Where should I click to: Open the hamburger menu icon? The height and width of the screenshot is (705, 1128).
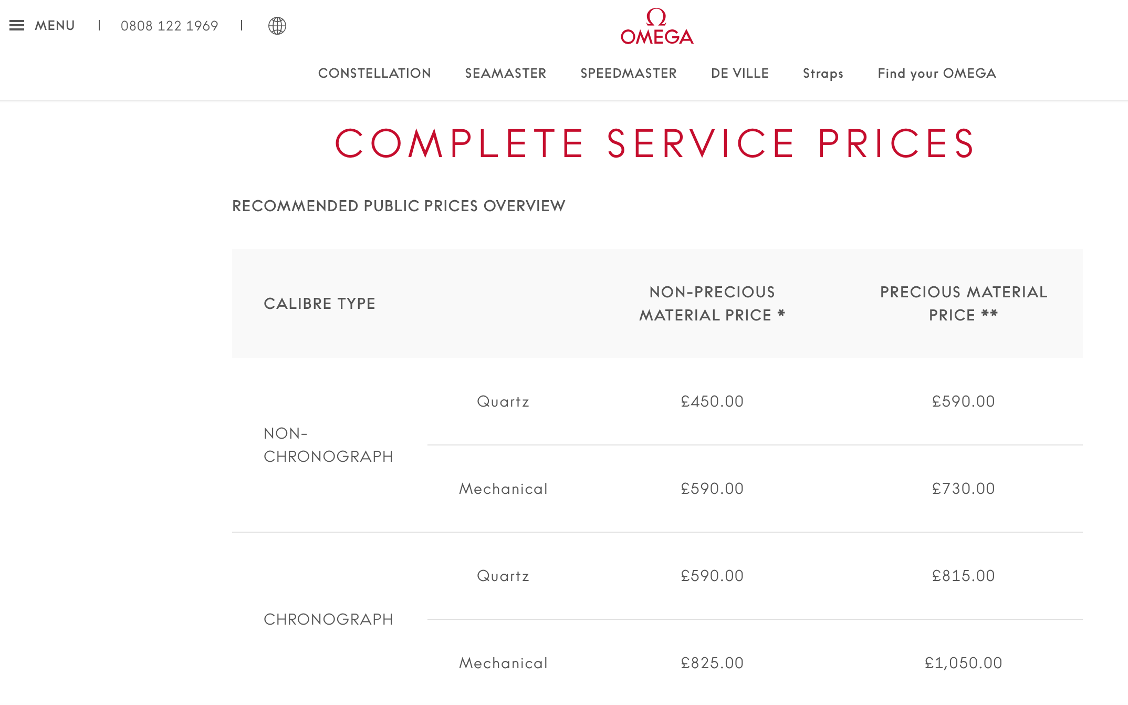point(17,25)
